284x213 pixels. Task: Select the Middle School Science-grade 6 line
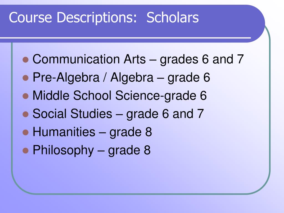click(120, 96)
